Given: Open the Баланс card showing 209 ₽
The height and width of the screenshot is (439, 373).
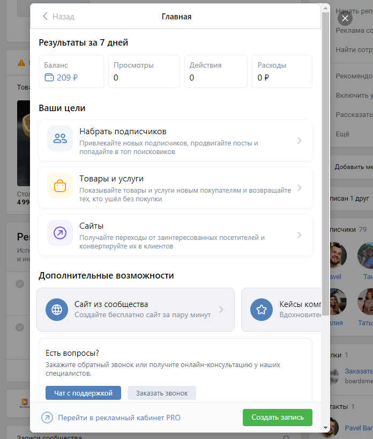Looking at the screenshot, I should pyautogui.click(x=71, y=71).
